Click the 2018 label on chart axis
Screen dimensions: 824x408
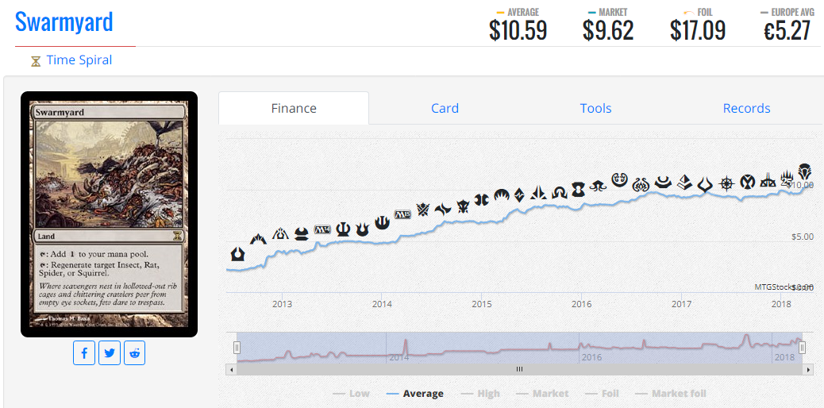coord(781,305)
